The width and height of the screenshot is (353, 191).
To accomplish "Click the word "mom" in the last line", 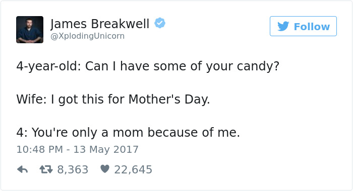I will pyautogui.click(x=128, y=133).
